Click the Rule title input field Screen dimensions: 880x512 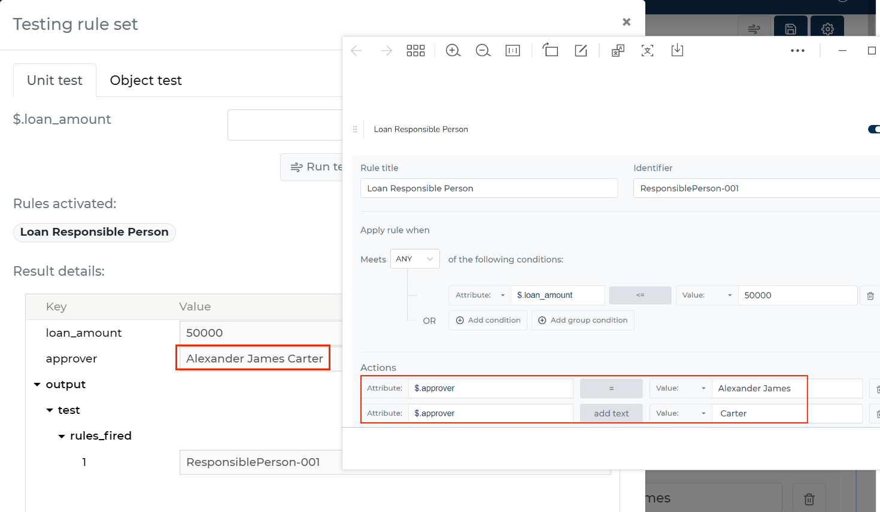coord(489,188)
